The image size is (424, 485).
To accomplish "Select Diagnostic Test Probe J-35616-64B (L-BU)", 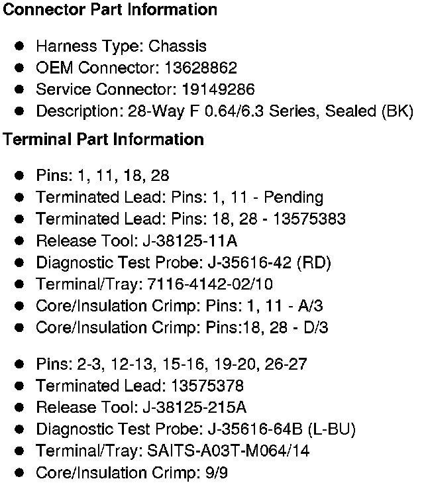I will (x=195, y=429).
